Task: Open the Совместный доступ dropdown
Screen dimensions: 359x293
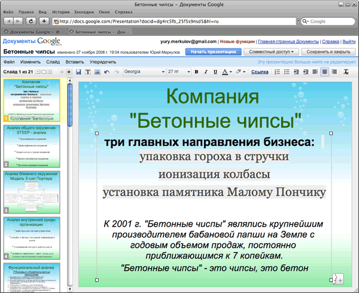Action: 271,51
